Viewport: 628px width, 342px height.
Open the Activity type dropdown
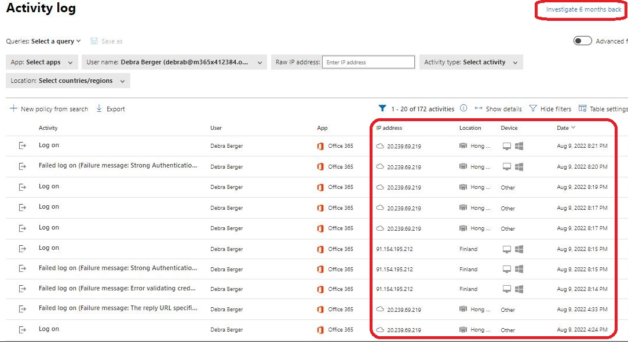point(471,62)
